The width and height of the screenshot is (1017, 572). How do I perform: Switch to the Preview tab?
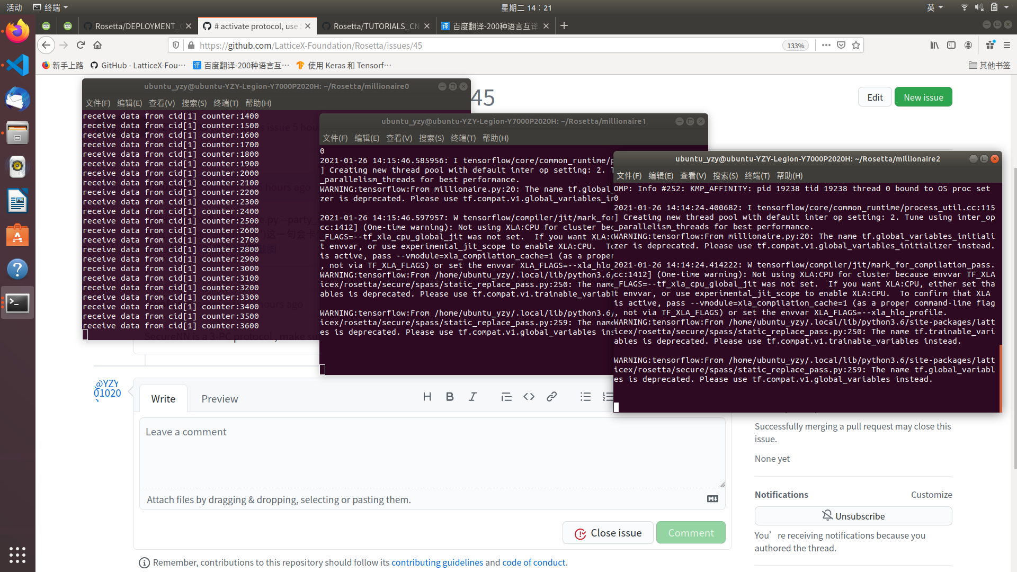tap(219, 398)
